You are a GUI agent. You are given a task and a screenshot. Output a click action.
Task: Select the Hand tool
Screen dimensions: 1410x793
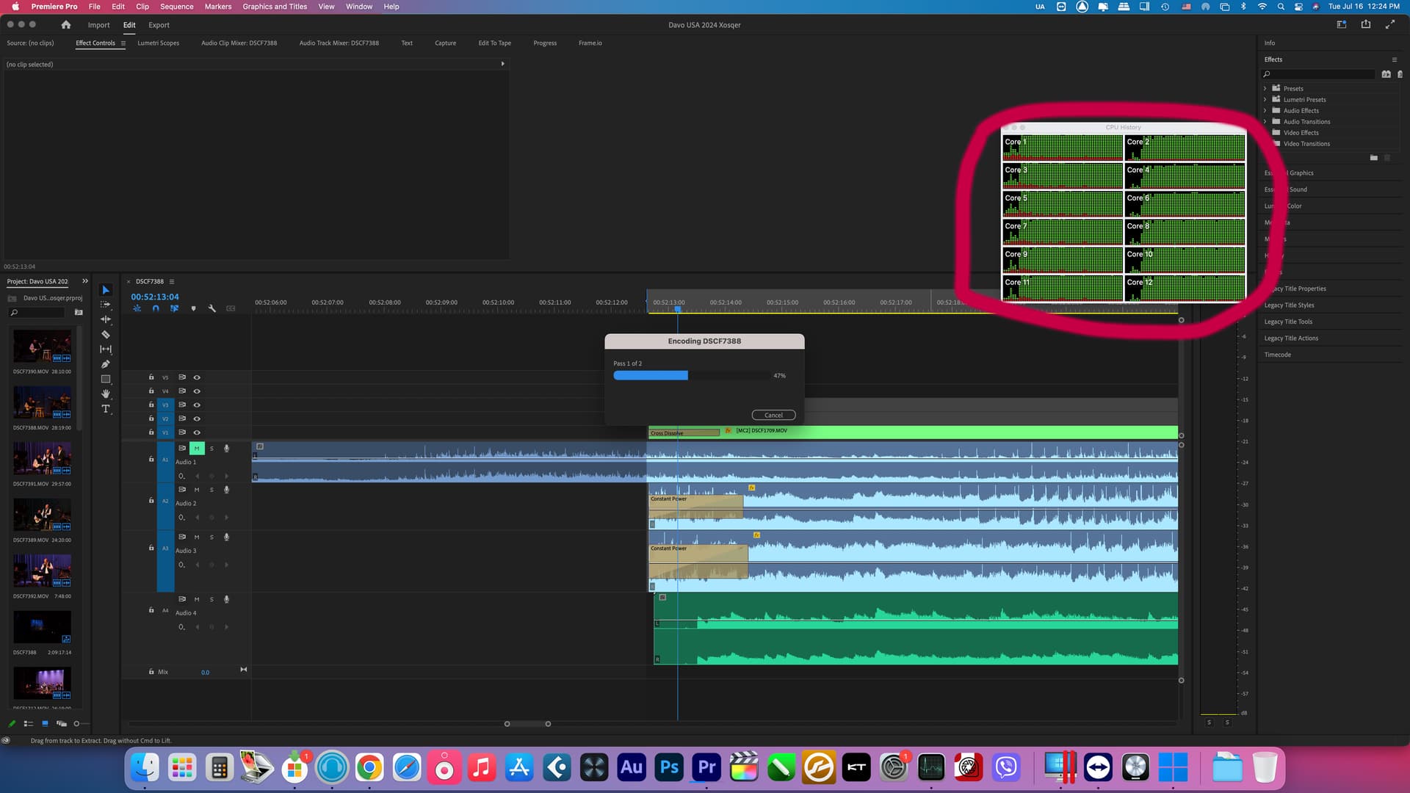coord(106,394)
